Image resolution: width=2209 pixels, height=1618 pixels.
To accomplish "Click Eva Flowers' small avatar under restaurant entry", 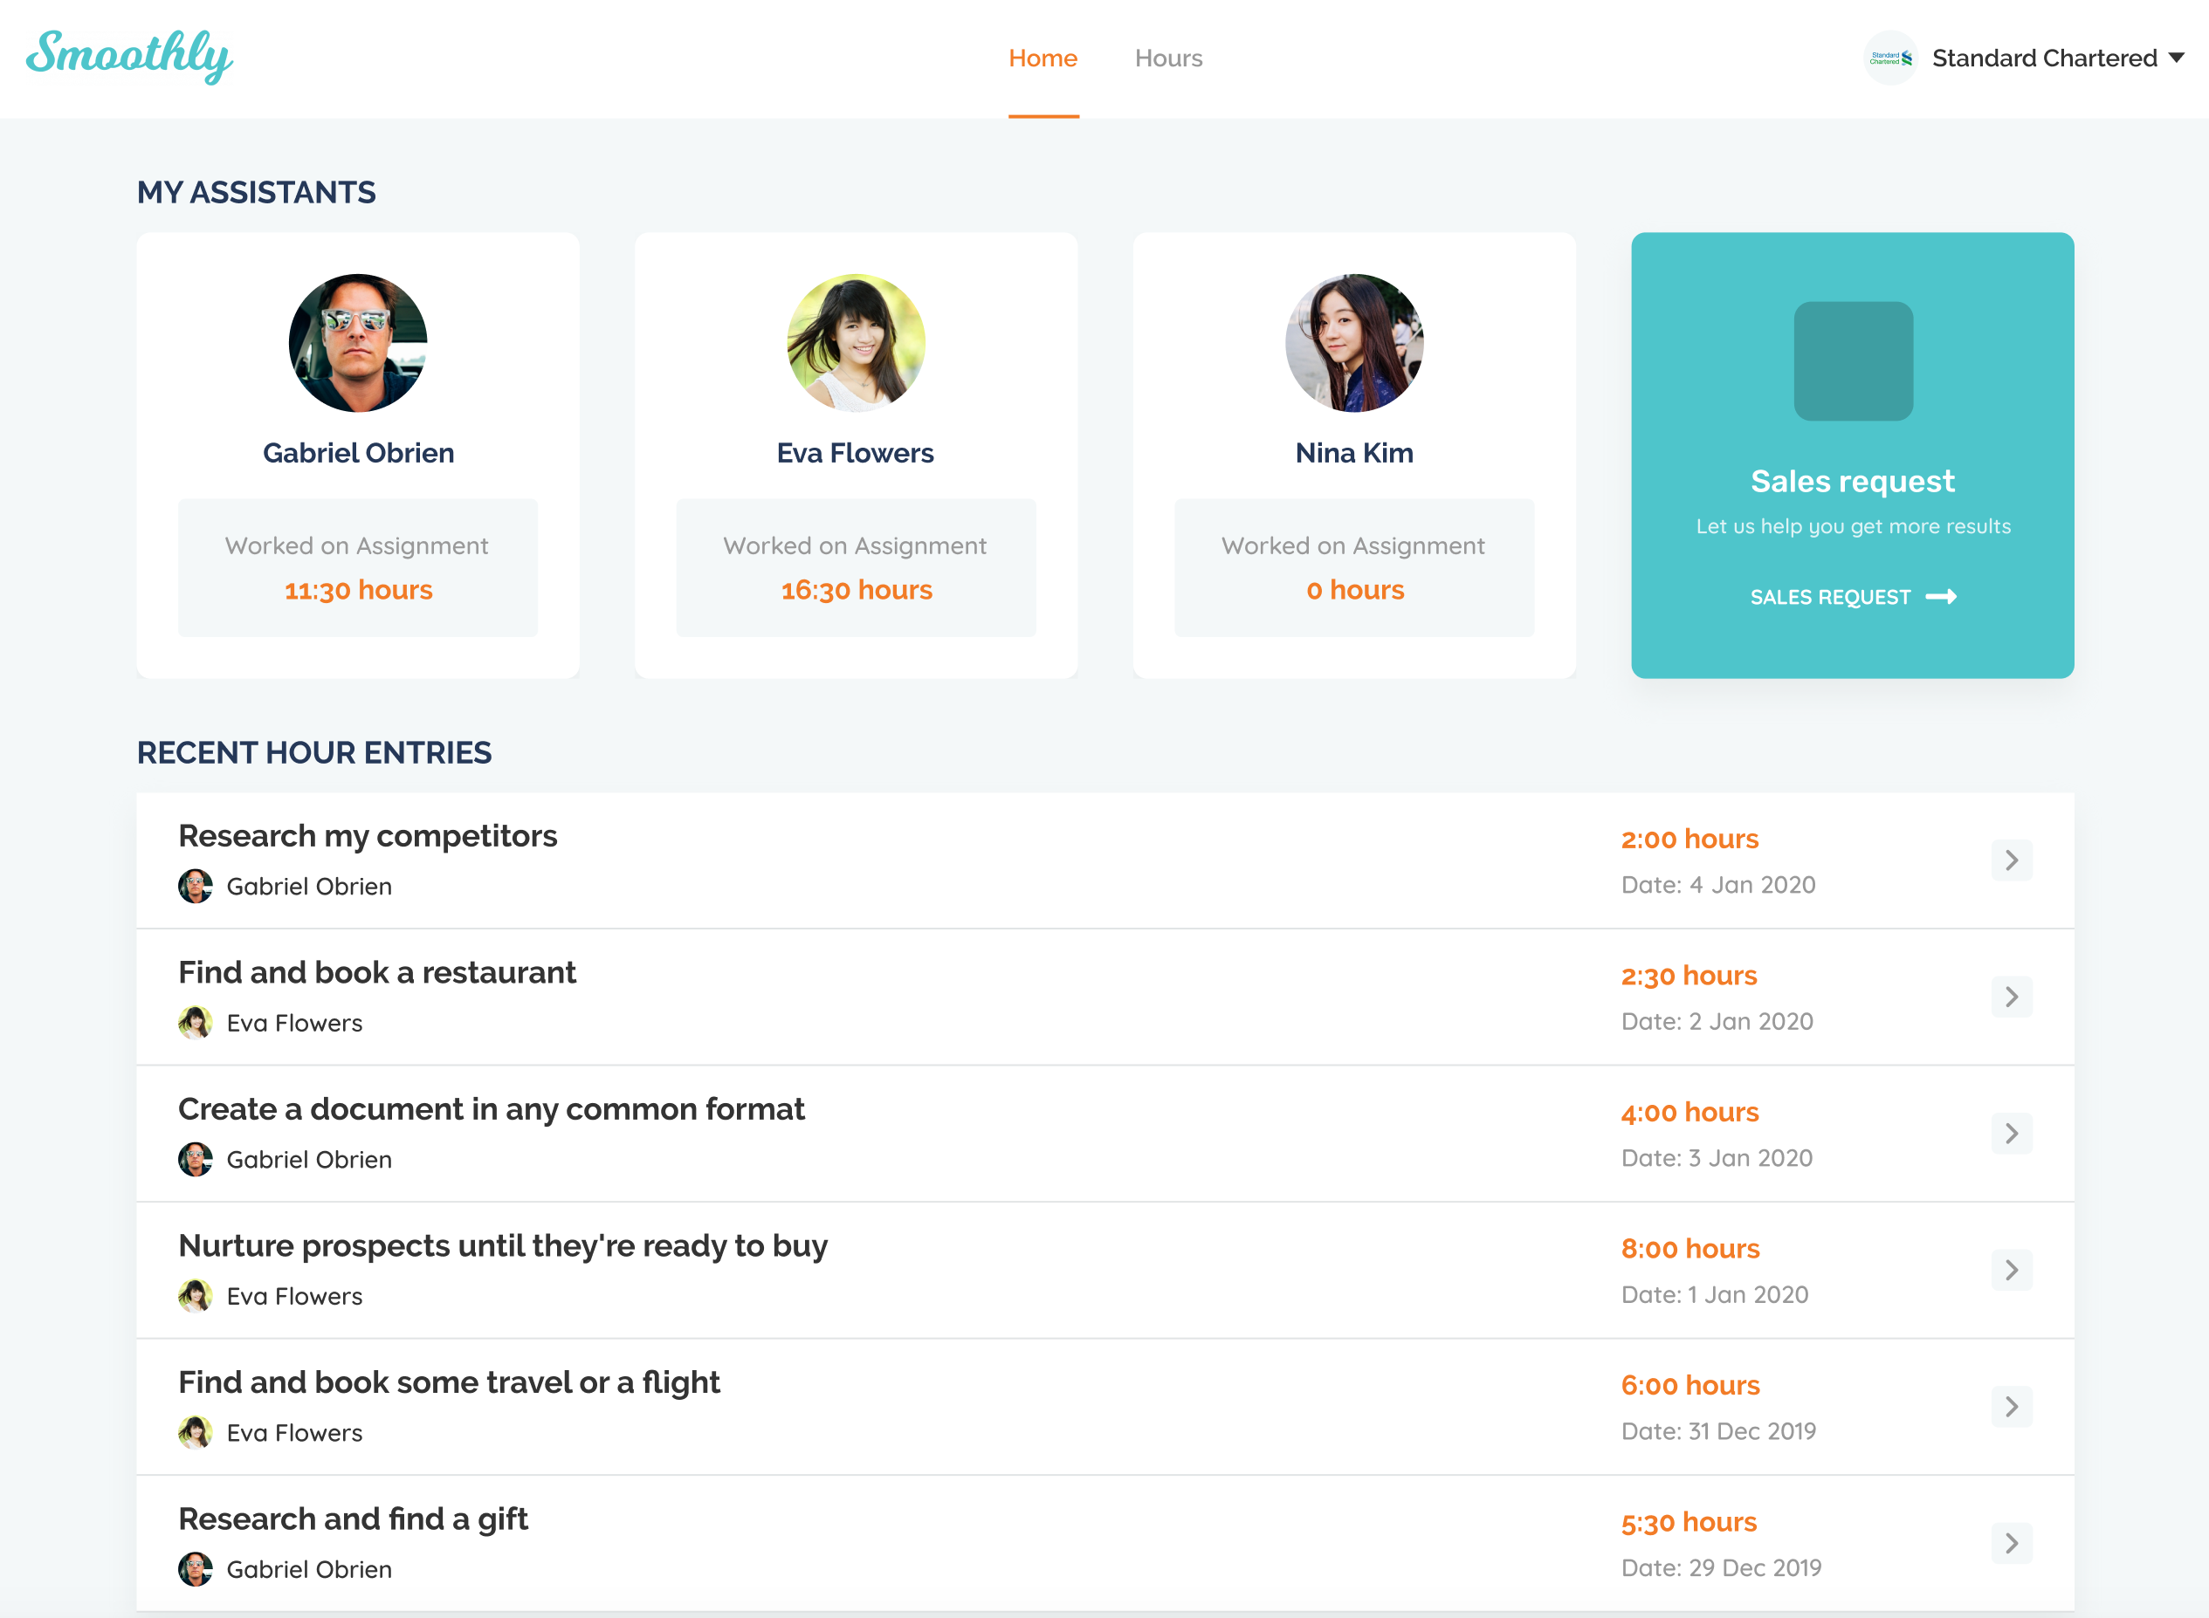I will tap(195, 1023).
